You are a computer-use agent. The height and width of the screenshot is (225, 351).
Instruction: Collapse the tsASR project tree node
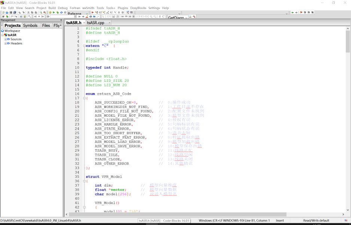[x=3, y=35]
